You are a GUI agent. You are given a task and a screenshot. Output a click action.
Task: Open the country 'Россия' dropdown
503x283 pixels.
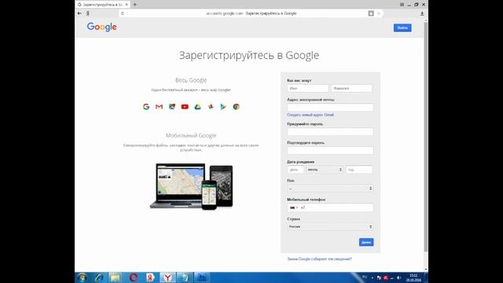330,227
